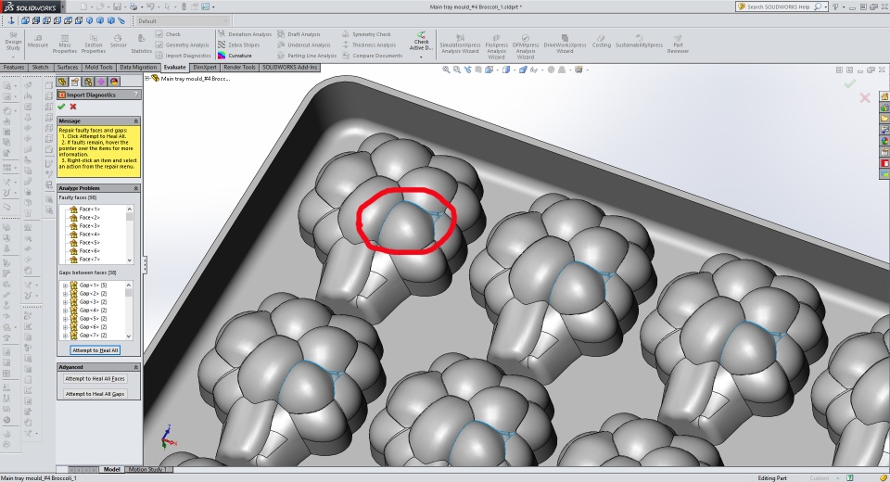The height and width of the screenshot is (482, 890).
Task: Open Section Properties tool
Action: click(x=93, y=44)
